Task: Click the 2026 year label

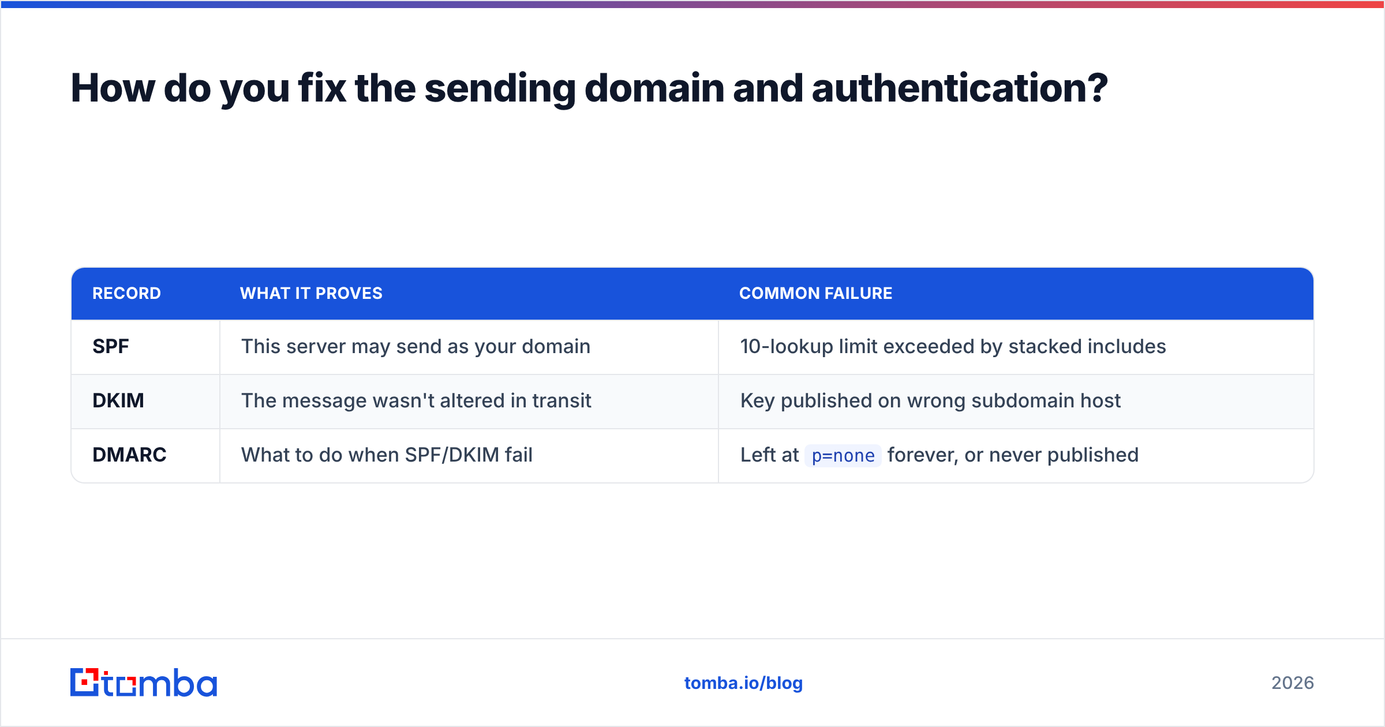Action: (1293, 683)
